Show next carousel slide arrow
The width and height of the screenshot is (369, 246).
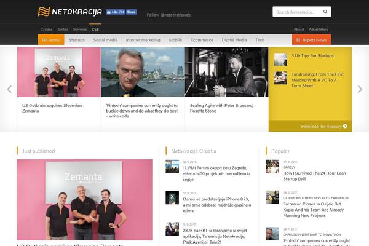pos(360,89)
